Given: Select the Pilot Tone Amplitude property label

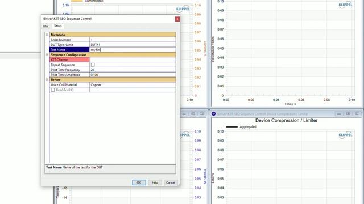Looking at the screenshot, I should coord(69,75).
